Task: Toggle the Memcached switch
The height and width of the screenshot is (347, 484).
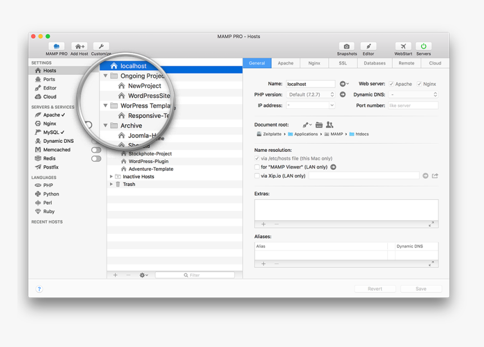Action: [x=96, y=150]
